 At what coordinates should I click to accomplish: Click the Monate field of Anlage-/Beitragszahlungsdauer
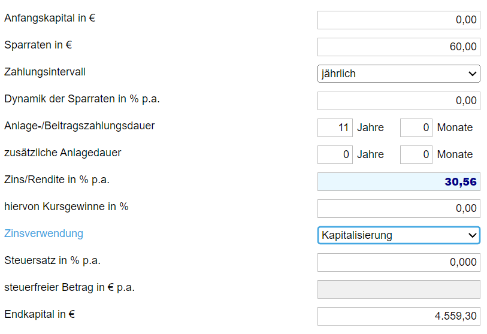click(x=416, y=127)
